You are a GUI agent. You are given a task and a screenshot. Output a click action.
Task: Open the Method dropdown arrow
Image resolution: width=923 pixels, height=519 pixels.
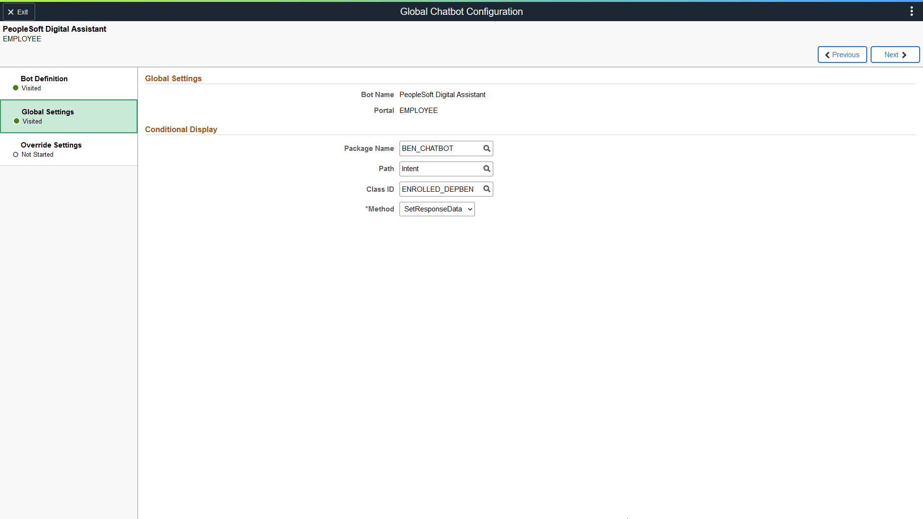pyautogui.click(x=470, y=209)
